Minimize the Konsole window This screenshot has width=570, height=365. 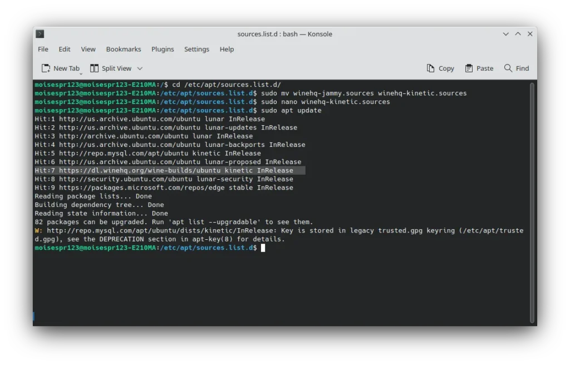[505, 34]
